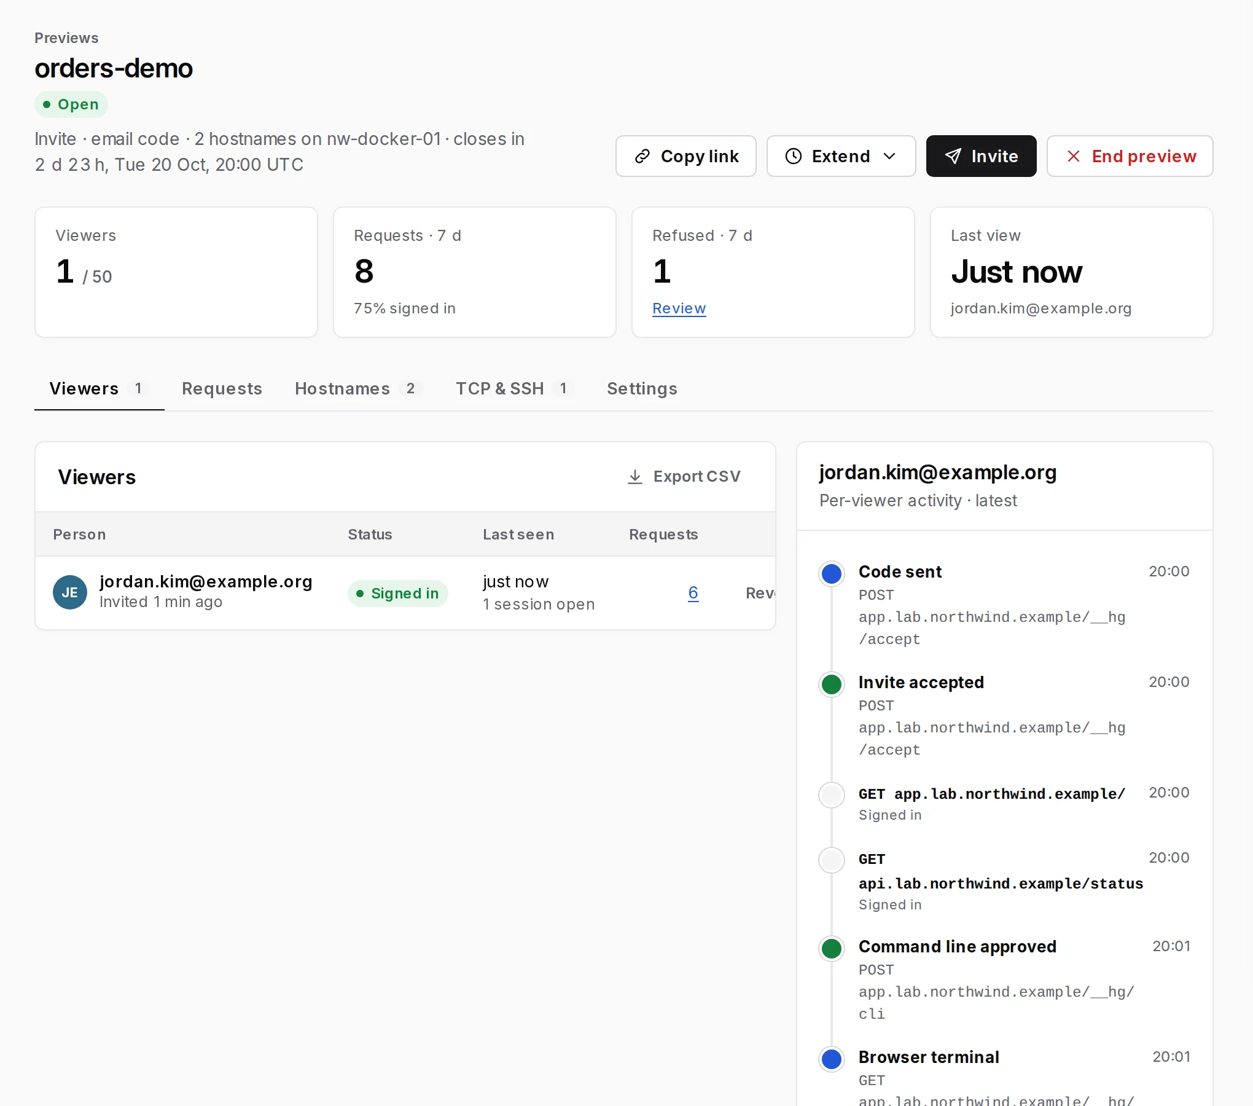Screen dimensions: 1253x1106
Task: Click the Last view Just now card
Action: point(1072,272)
